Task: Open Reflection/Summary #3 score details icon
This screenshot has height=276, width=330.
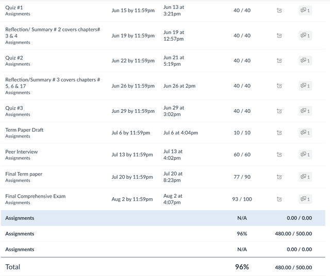Action: coord(279,86)
